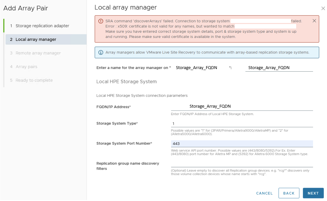Screen dimensions: 327x201
Task: Close the Add Array Pair dialog
Action: 322,9
